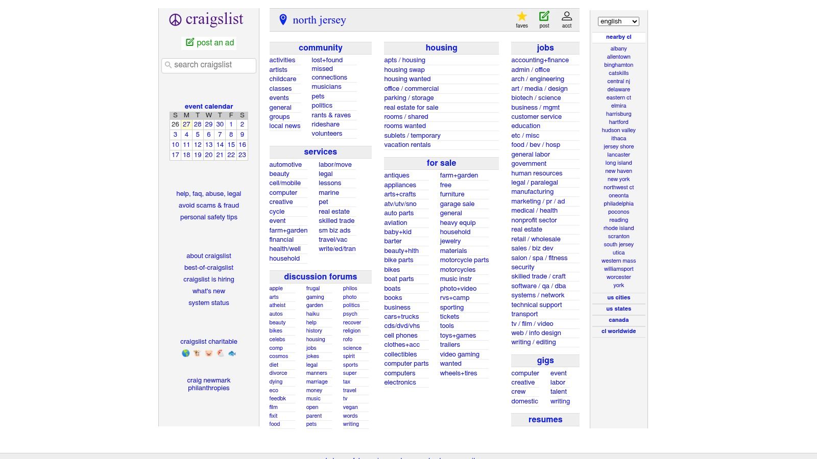This screenshot has width=817, height=459.
Task: Click the craigslist peace sign logo
Action: click(x=175, y=20)
